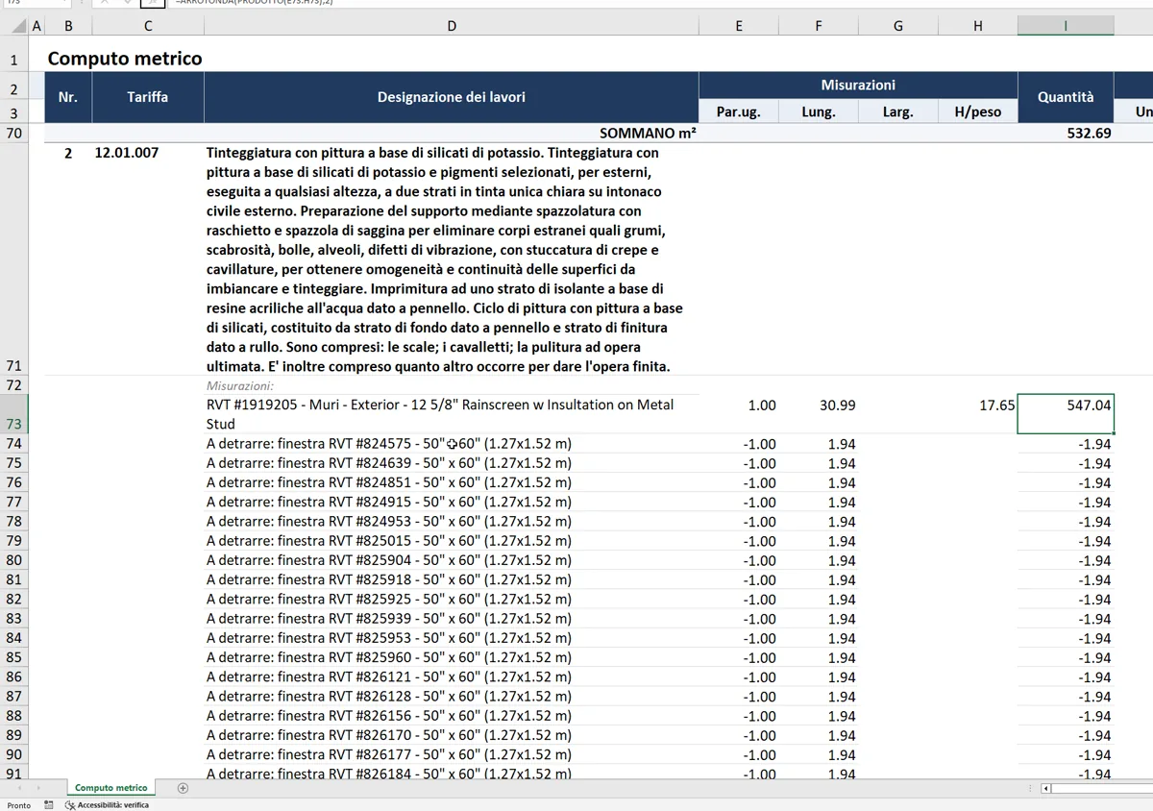Click finestra RVT #826177 description
The width and height of the screenshot is (1153, 811).
coord(389,755)
